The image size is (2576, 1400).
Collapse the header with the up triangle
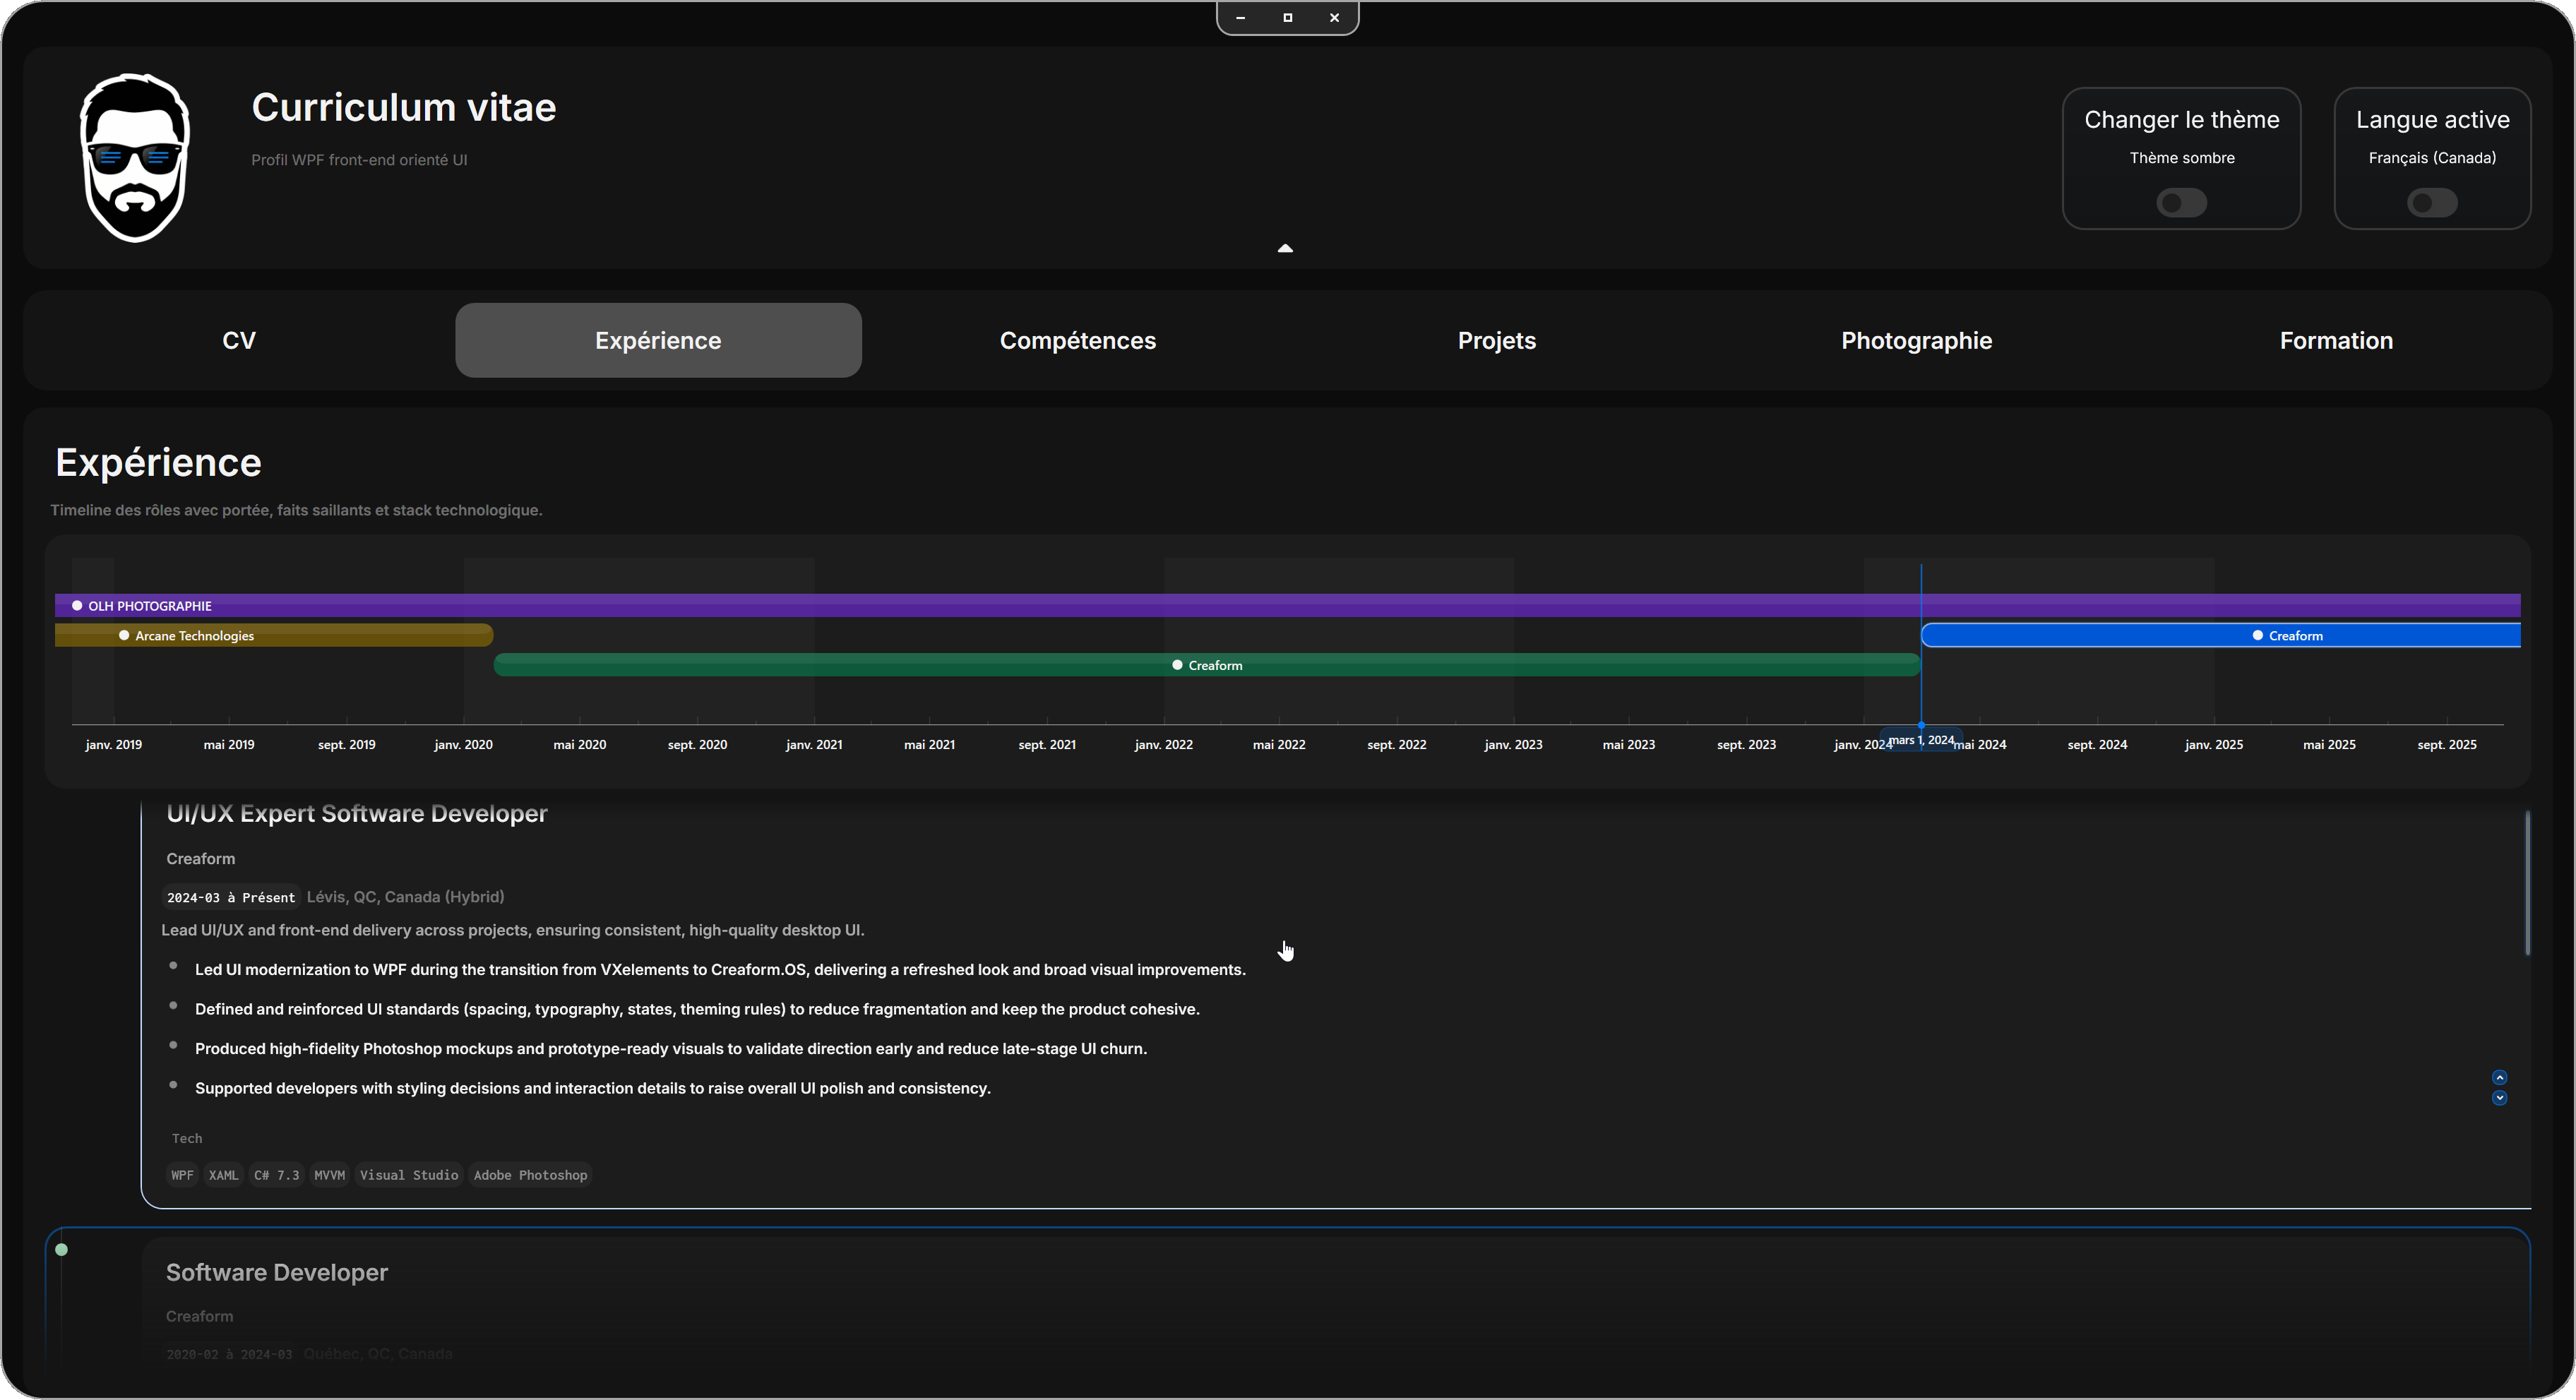1285,248
